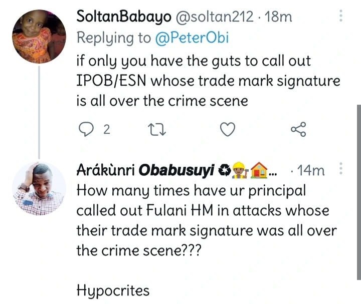The height and width of the screenshot is (304, 361).
Task: Like SoltanBabayo's tweet with the heart
Action: point(228,130)
